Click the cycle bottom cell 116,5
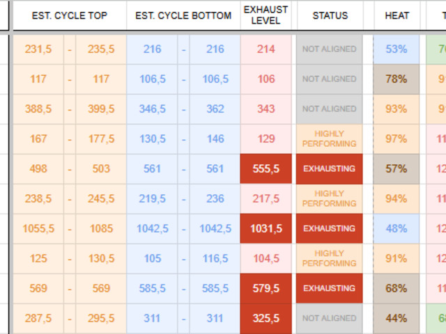This screenshot has height=334, width=446. click(x=215, y=258)
